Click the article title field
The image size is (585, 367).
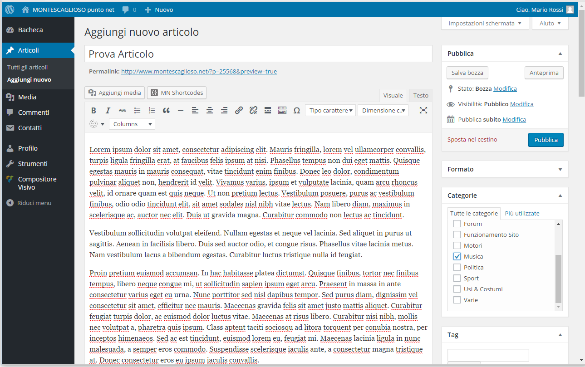(258, 54)
